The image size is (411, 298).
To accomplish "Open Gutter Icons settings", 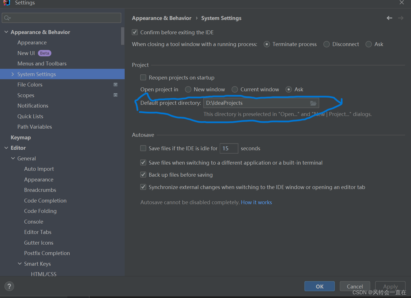I will pos(39,243).
